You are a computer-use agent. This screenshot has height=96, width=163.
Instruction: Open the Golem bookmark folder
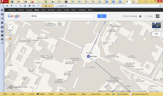pos(51,94)
